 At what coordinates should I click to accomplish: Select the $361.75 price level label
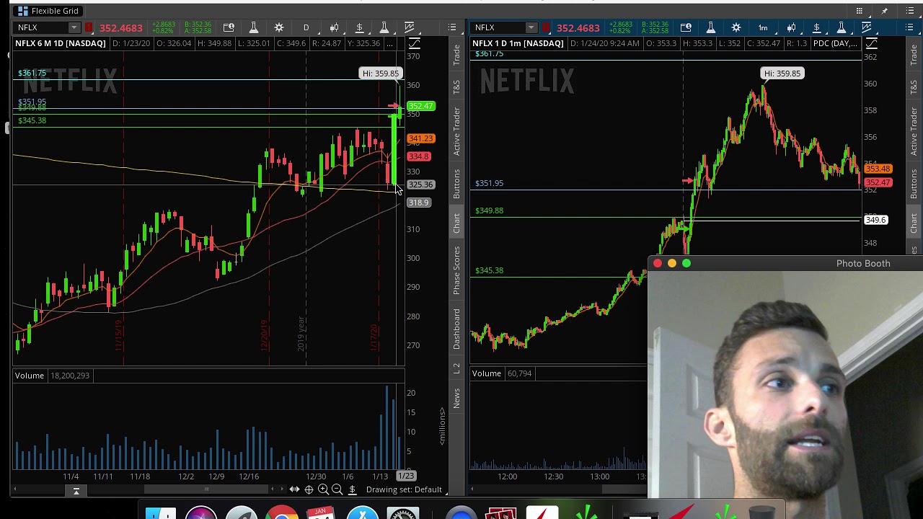[32, 73]
